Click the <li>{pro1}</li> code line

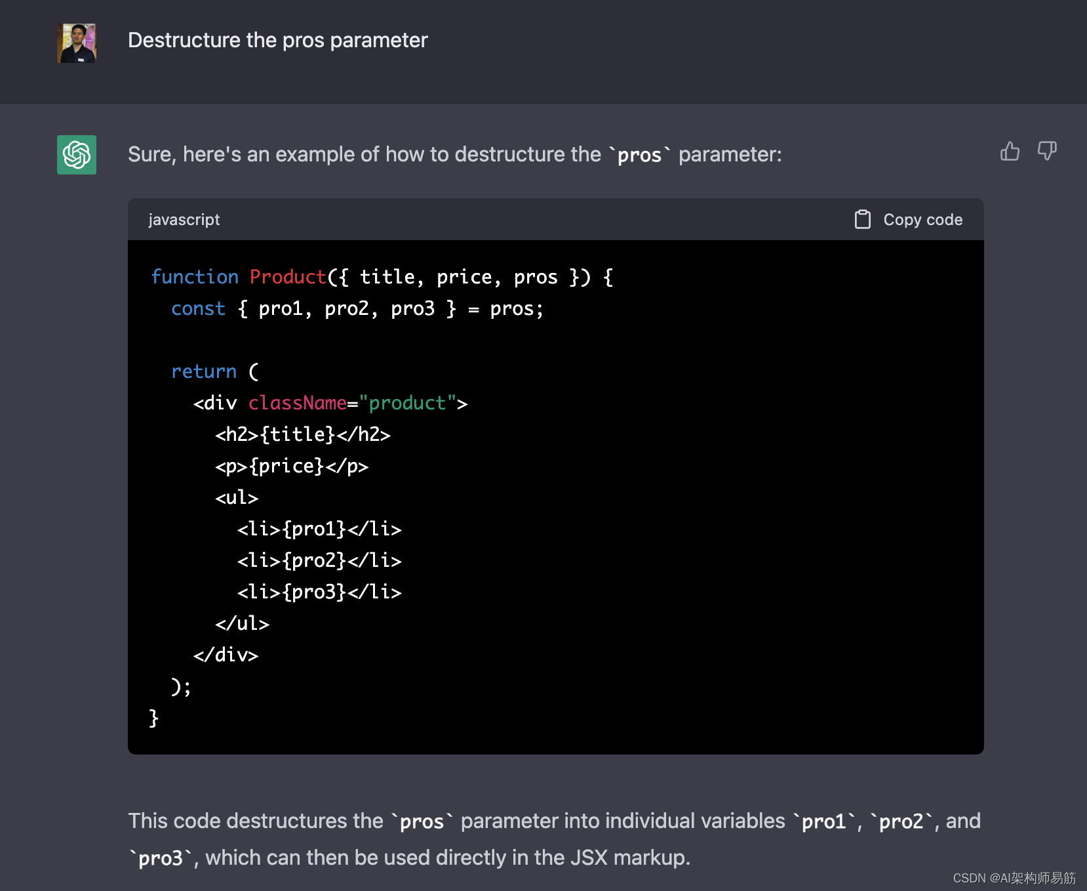pyautogui.click(x=319, y=529)
